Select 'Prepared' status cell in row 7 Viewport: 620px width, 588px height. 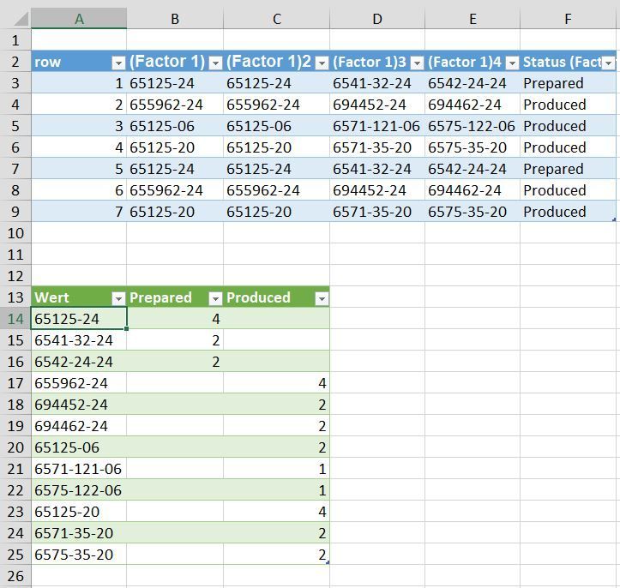coord(569,169)
